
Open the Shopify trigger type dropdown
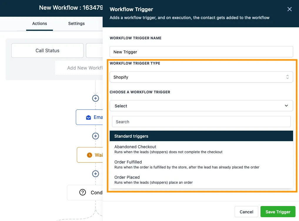(201, 77)
